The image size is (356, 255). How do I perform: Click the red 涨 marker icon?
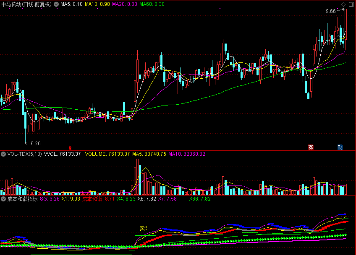tap(311, 147)
